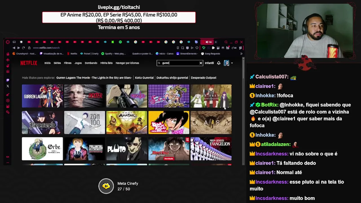Switch to the green K browser tab
The width and height of the screenshot is (361, 203).
coord(113,42)
